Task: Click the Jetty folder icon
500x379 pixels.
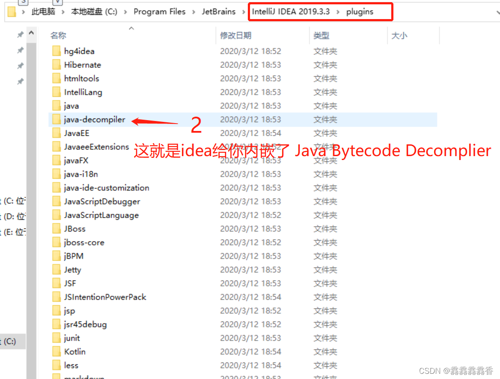Action: (x=56, y=270)
